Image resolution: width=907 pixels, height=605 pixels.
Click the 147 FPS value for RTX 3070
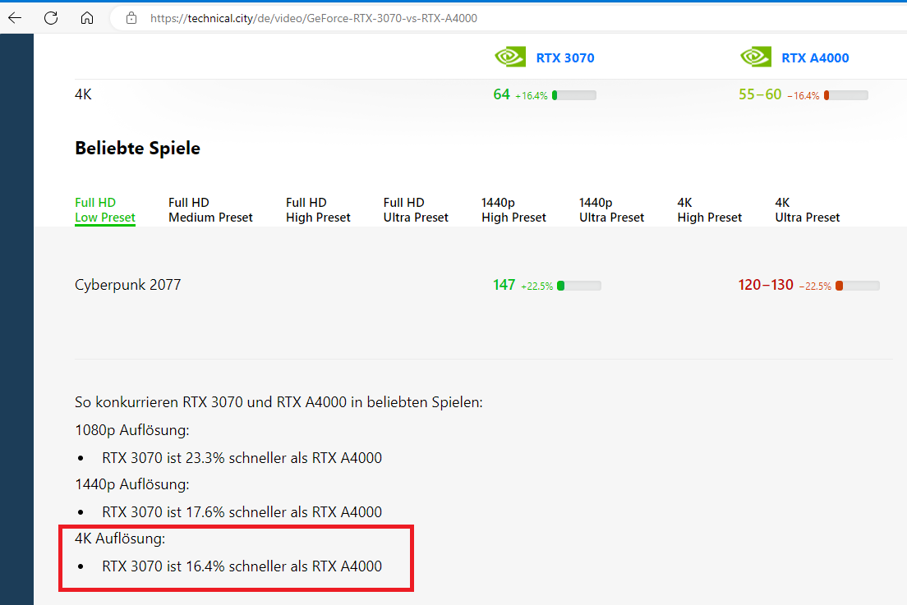click(x=504, y=285)
